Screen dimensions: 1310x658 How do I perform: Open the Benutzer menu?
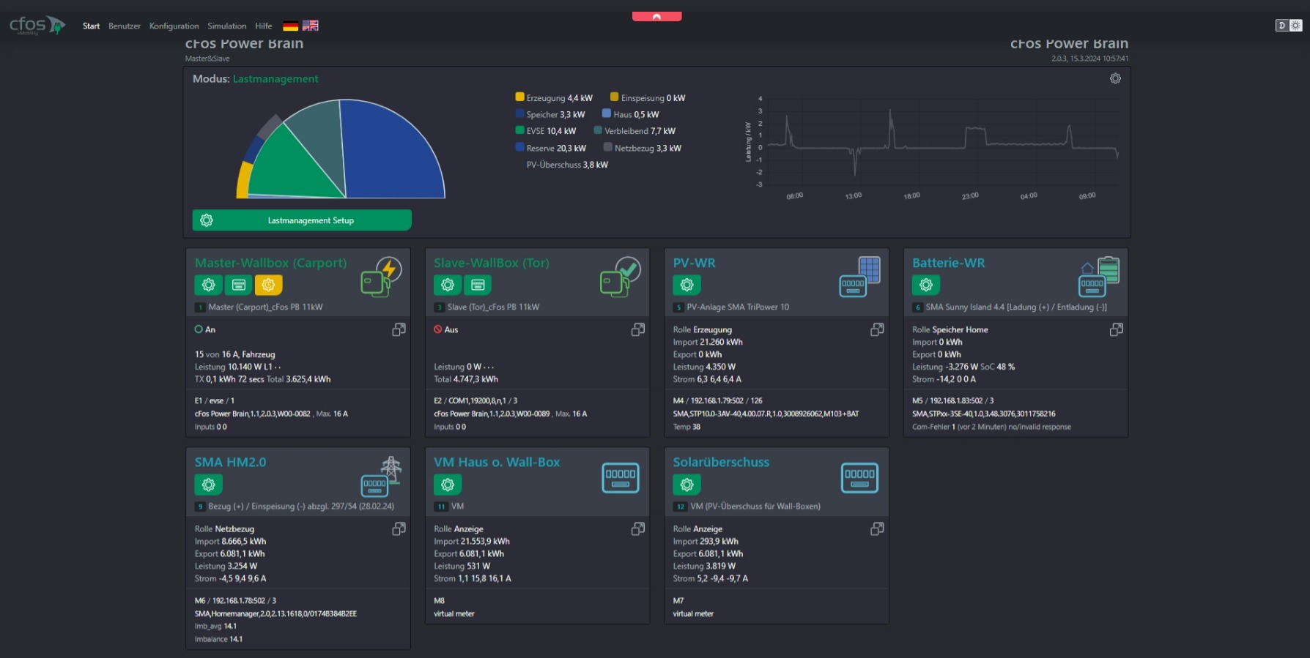(x=125, y=26)
